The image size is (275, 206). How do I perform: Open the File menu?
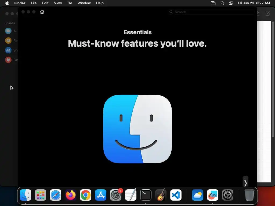point(34,3)
